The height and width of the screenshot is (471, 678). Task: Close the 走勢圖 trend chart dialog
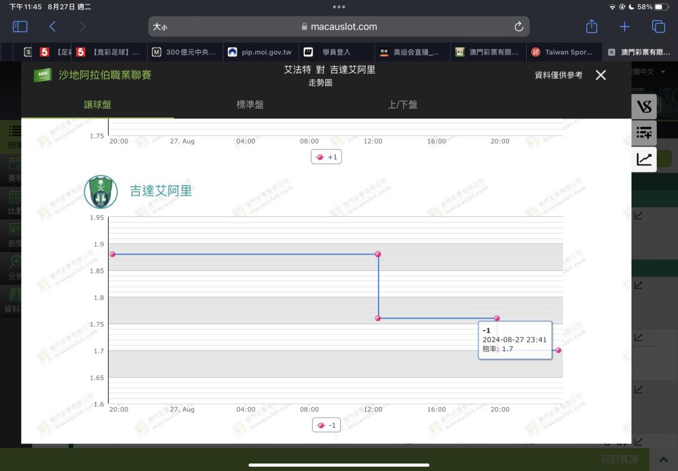pyautogui.click(x=601, y=75)
